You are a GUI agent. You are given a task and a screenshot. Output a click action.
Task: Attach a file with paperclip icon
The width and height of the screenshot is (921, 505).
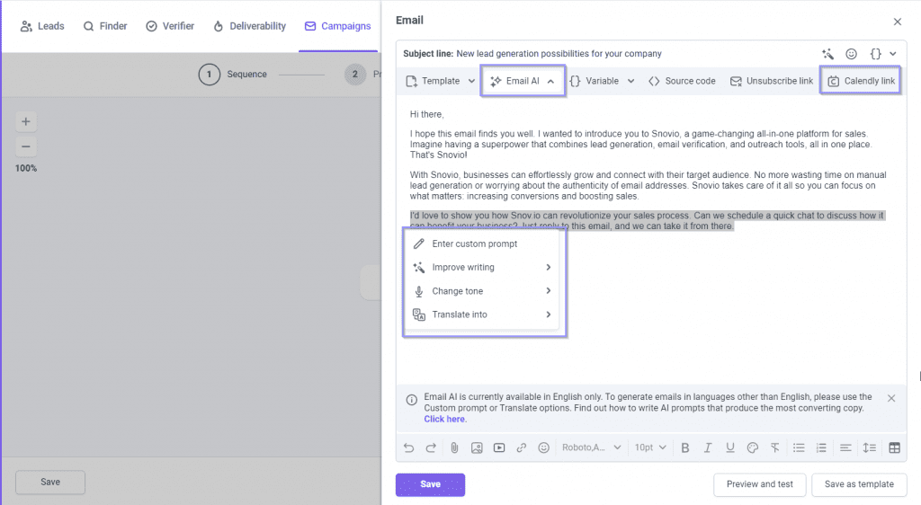(x=454, y=448)
